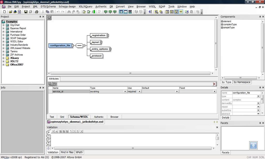Click the Open file folder icon
This screenshot has width=265, height=159.
10,12
